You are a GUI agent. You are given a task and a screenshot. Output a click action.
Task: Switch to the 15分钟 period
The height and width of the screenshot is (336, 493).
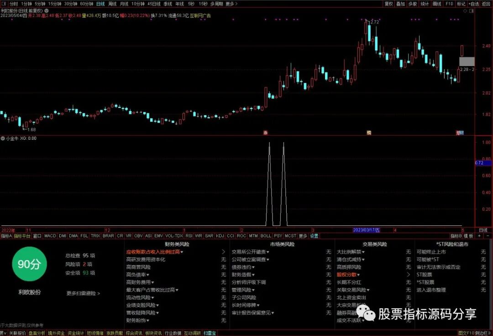pos(55,4)
